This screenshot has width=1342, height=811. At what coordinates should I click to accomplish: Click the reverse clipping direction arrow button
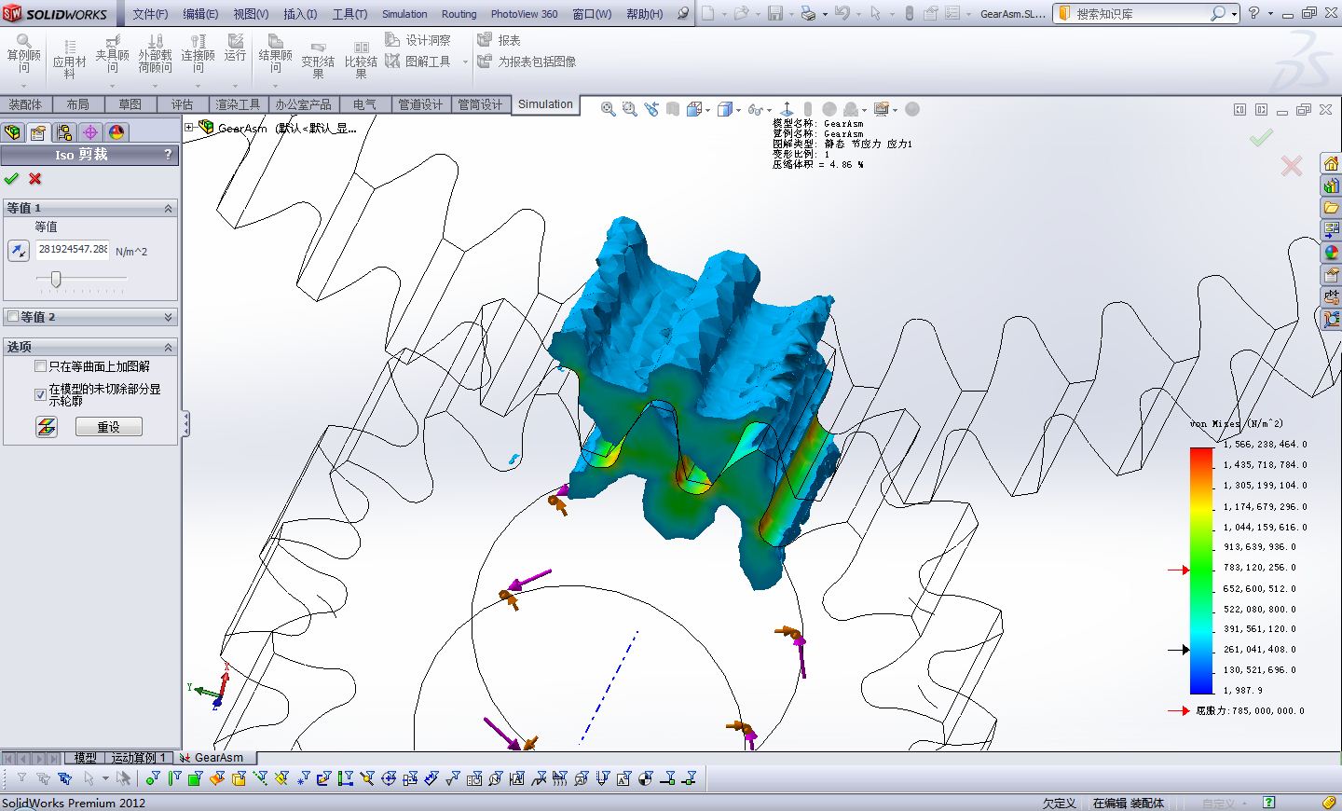pos(19,251)
